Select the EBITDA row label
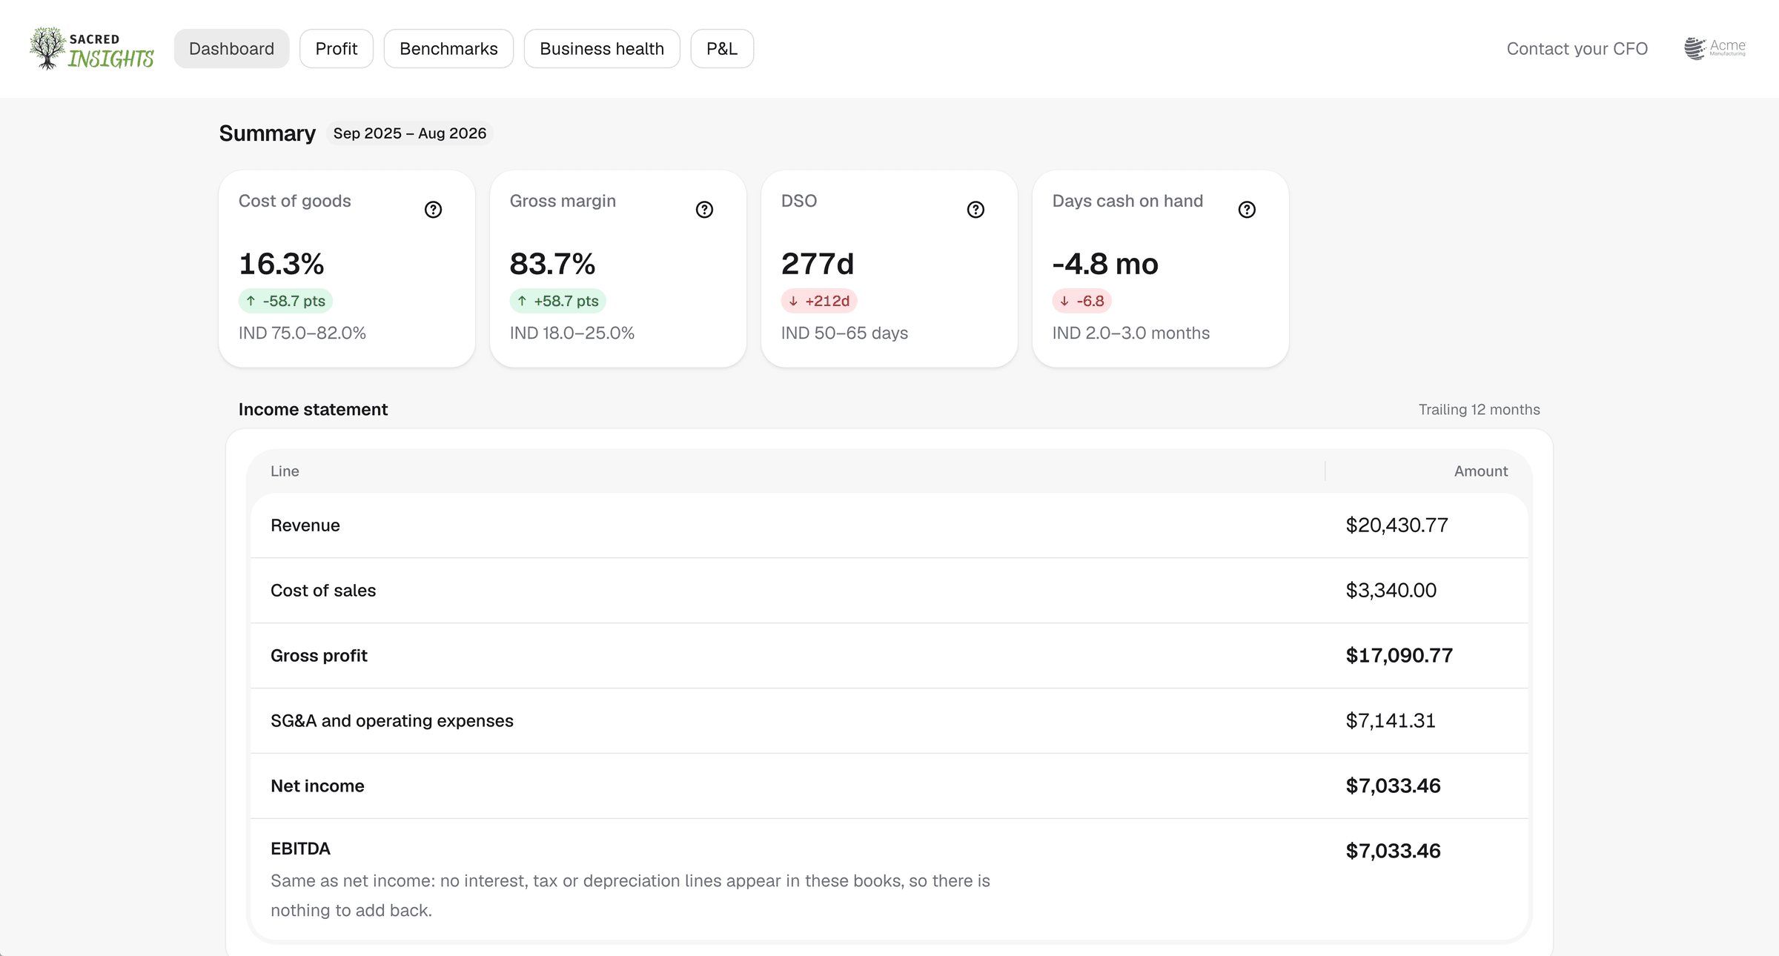The height and width of the screenshot is (956, 1779). tap(300, 849)
